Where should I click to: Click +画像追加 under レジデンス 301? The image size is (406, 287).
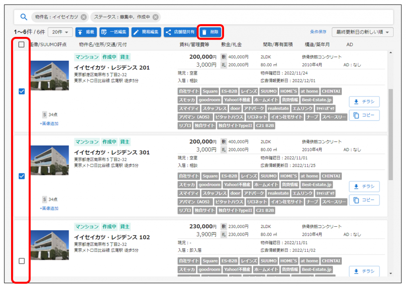point(49,208)
